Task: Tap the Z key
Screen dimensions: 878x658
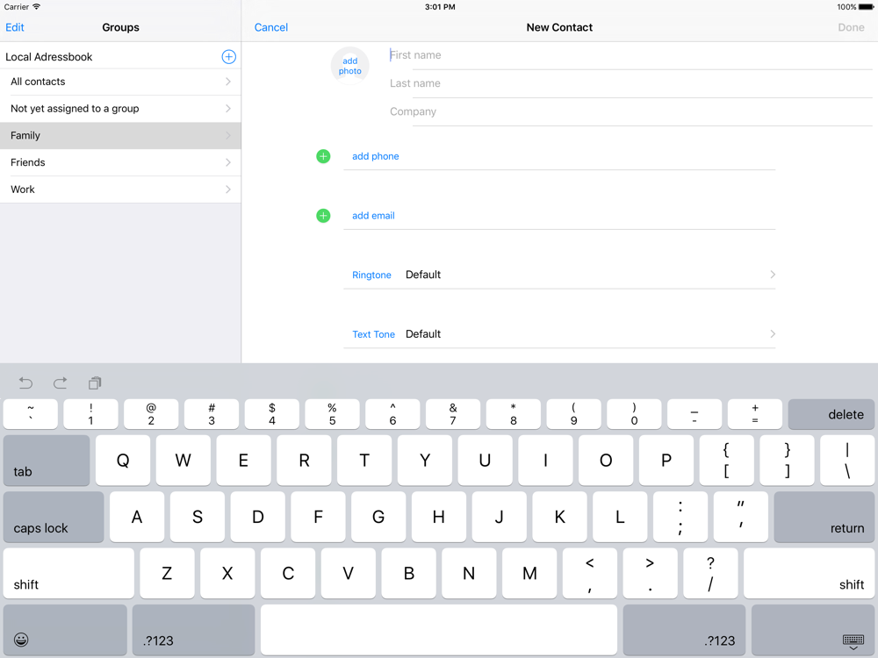Action: [x=167, y=573]
